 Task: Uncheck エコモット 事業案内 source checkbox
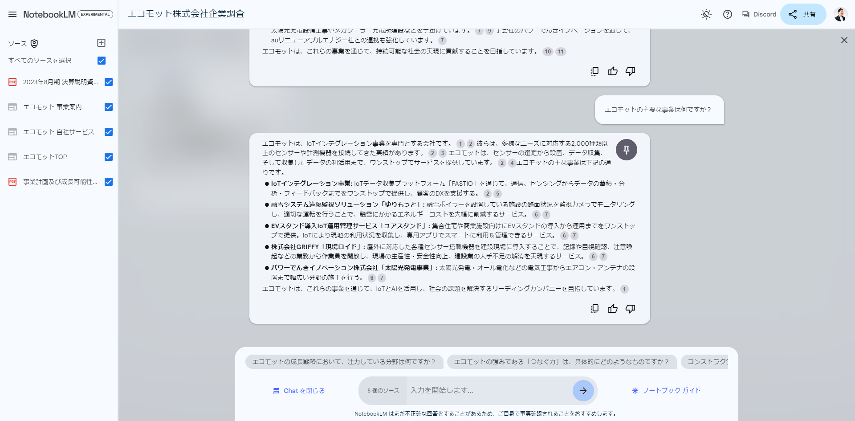point(109,107)
